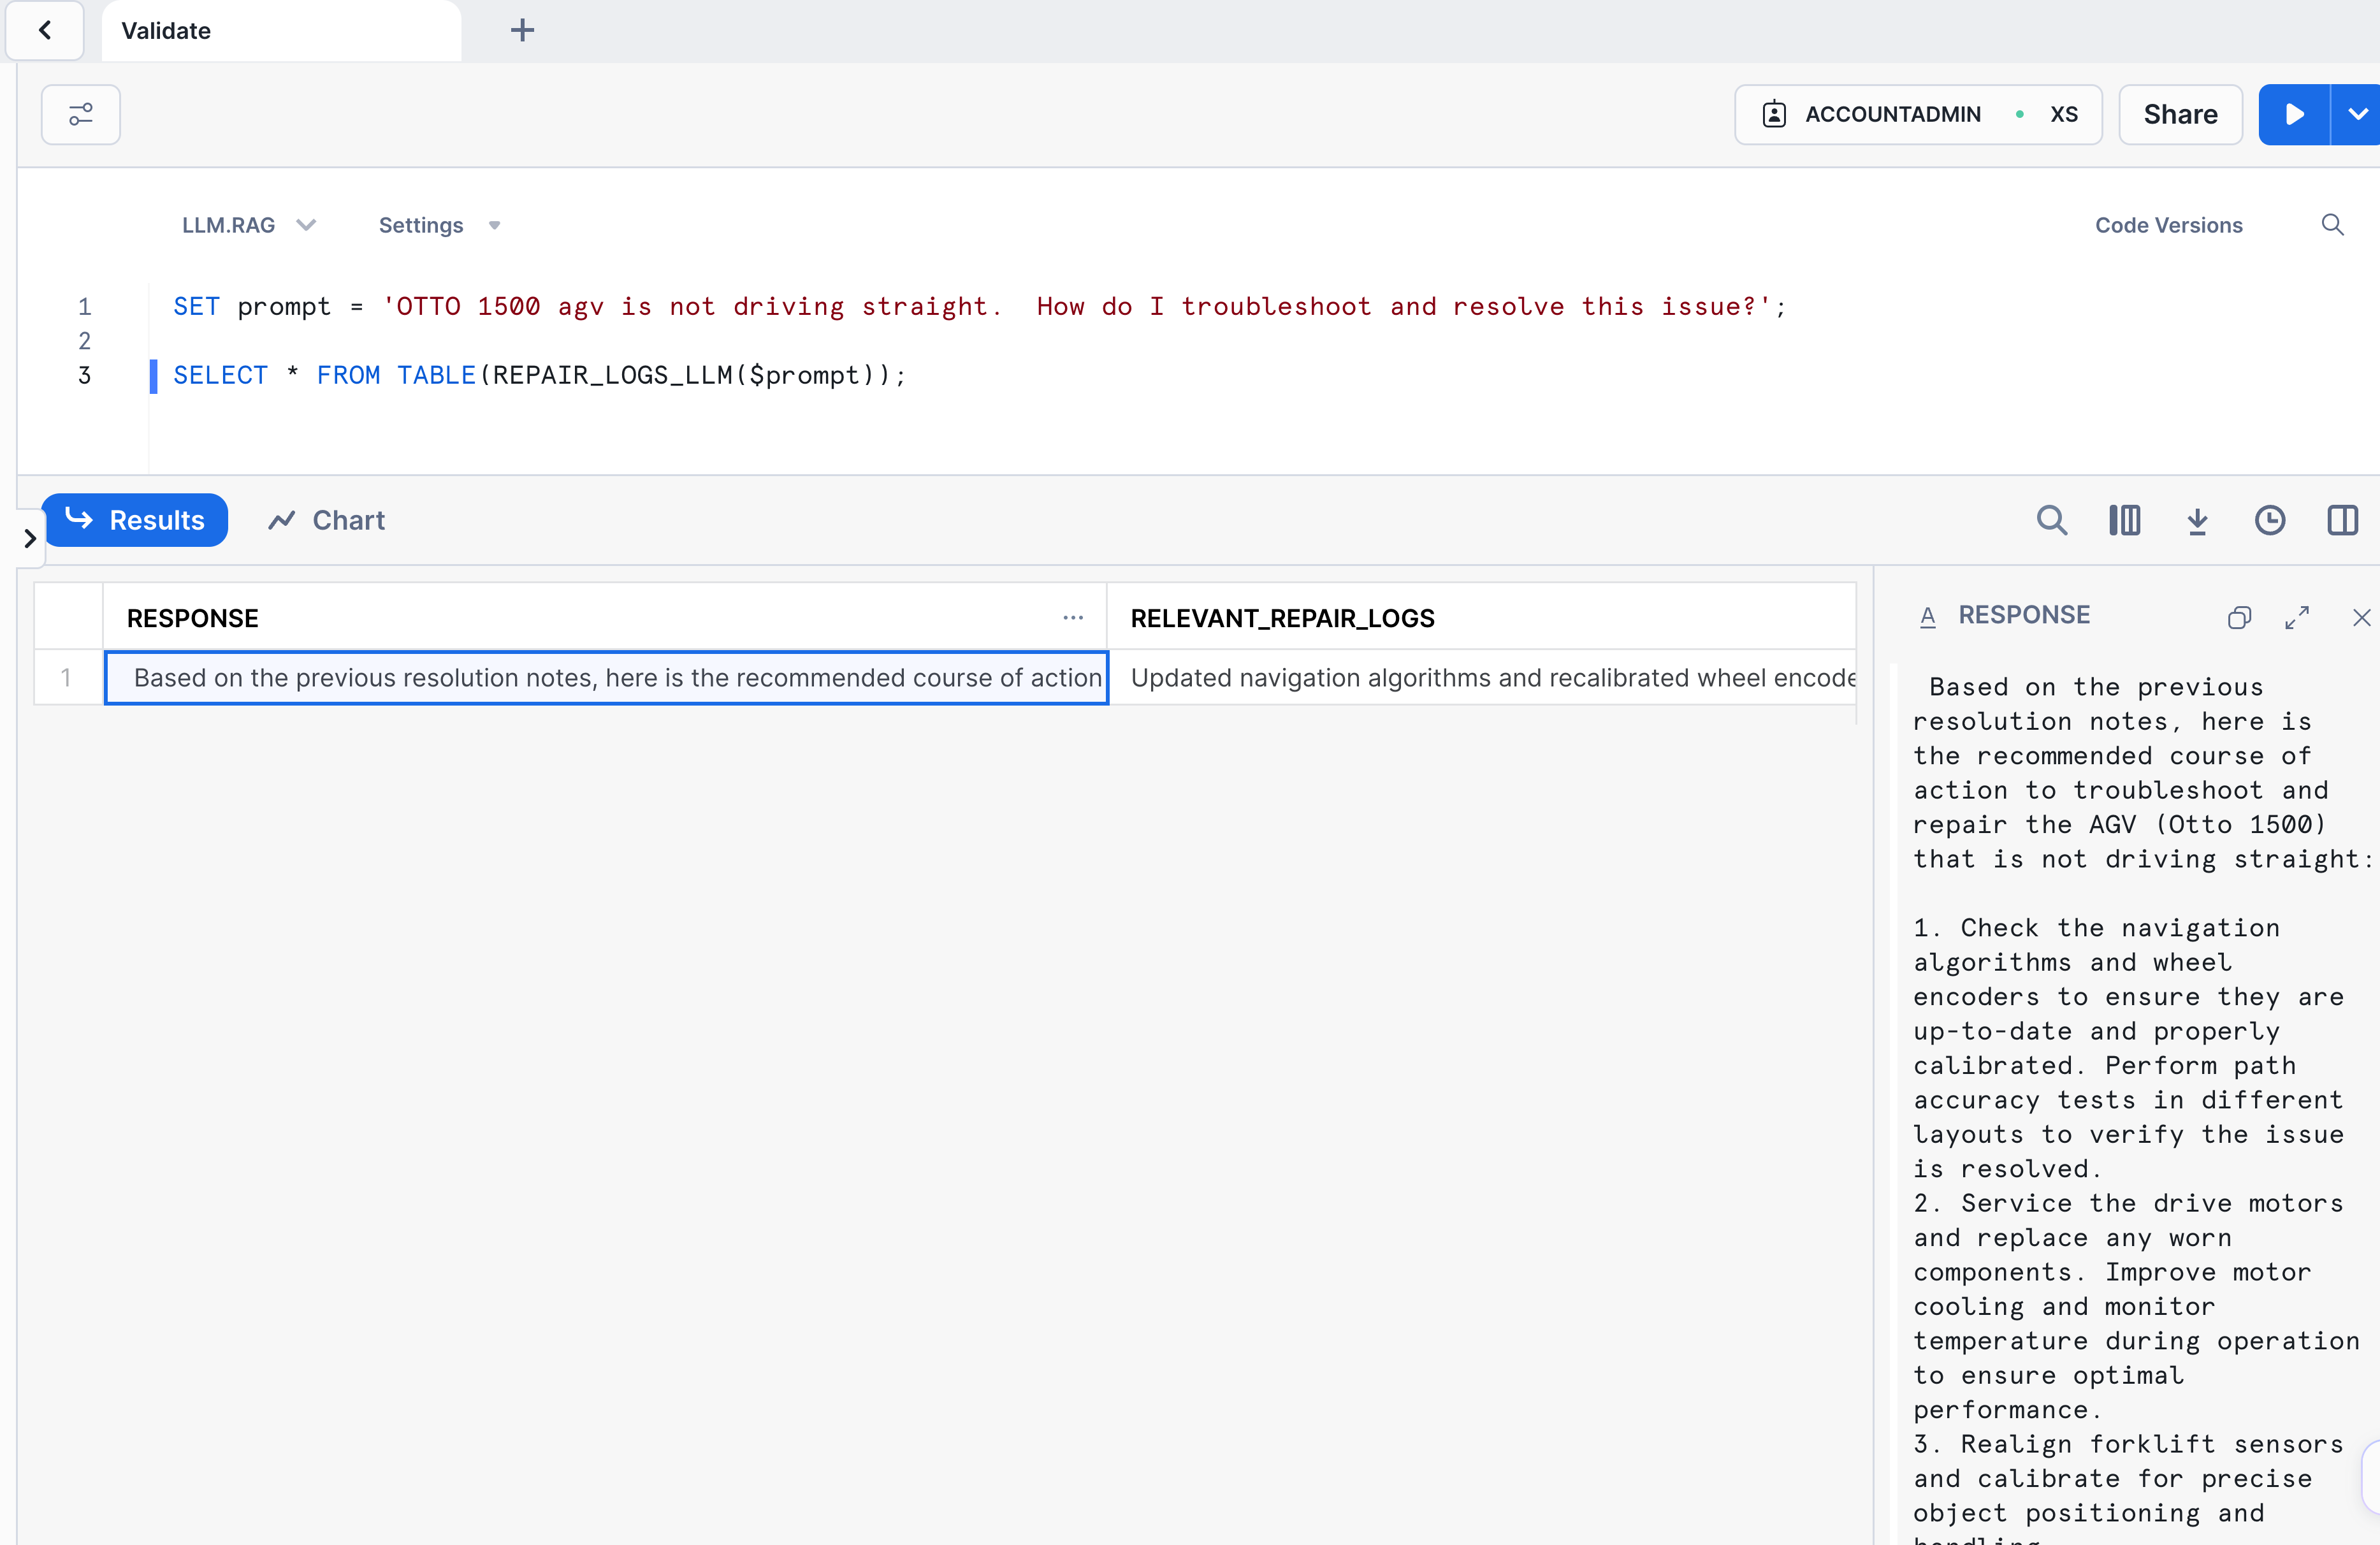Viewport: 2380px width, 1545px height.
Task: Open the filters sliders icon
Action: (81, 115)
